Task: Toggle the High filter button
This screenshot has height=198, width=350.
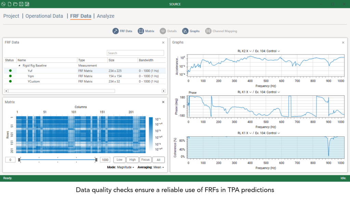Action: tap(132, 160)
